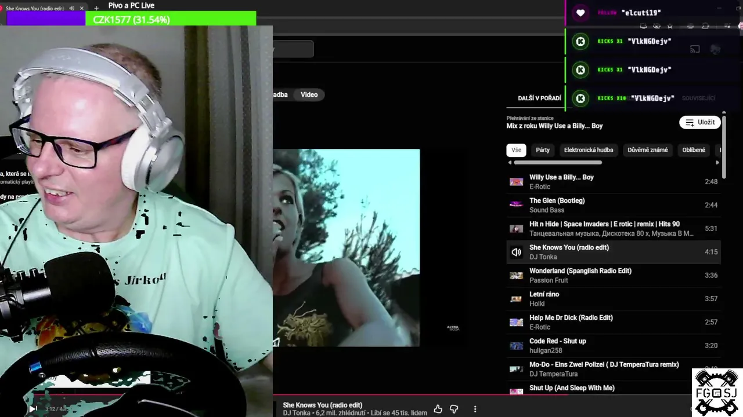Click the play button in the player bar
This screenshot has width=743, height=417.
click(33, 409)
